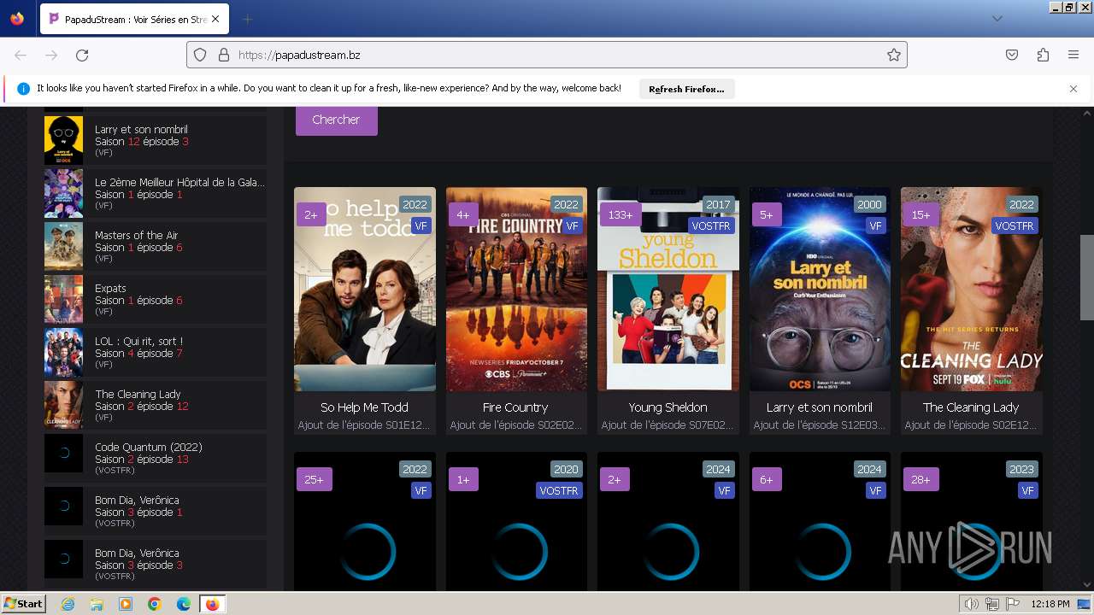Image resolution: width=1094 pixels, height=615 pixels.
Task: Open Expats Saison 1 épisode 6
Action: [155, 299]
